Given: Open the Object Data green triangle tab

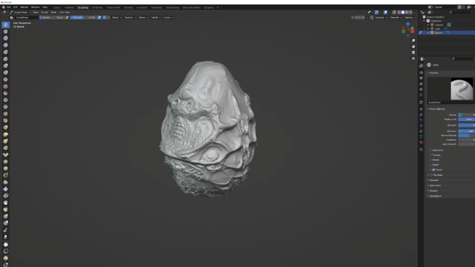Looking at the screenshot, I should tap(421, 137).
